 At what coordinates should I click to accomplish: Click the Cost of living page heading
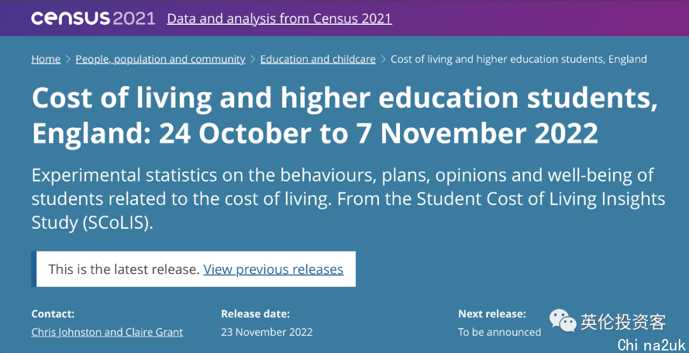click(344, 115)
